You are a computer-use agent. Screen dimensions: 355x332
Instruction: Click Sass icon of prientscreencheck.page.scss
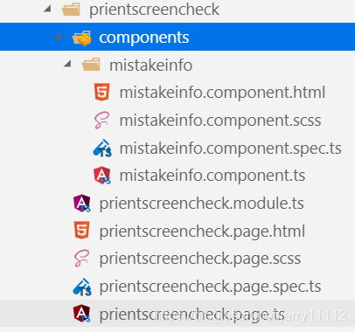click(81, 259)
